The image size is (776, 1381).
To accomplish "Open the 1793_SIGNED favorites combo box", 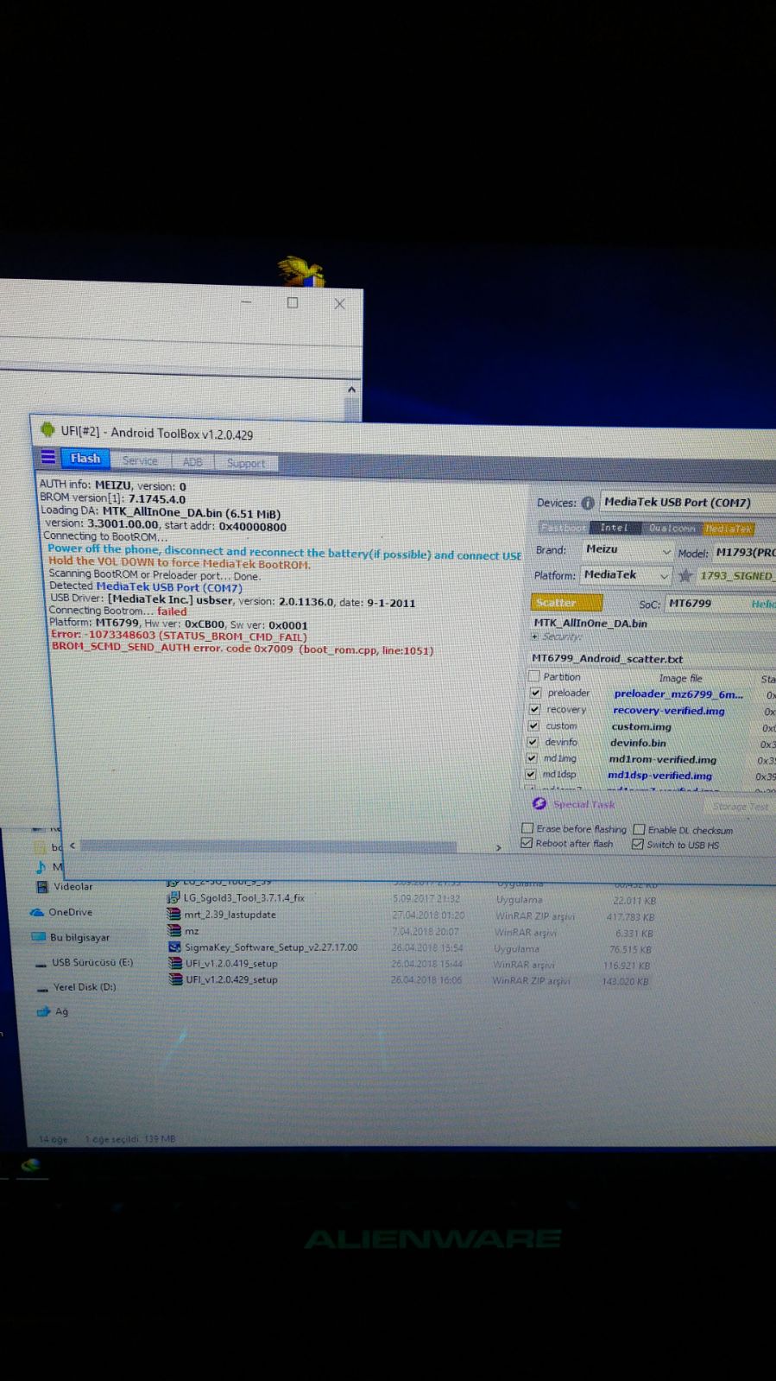I will pyautogui.click(x=736, y=576).
